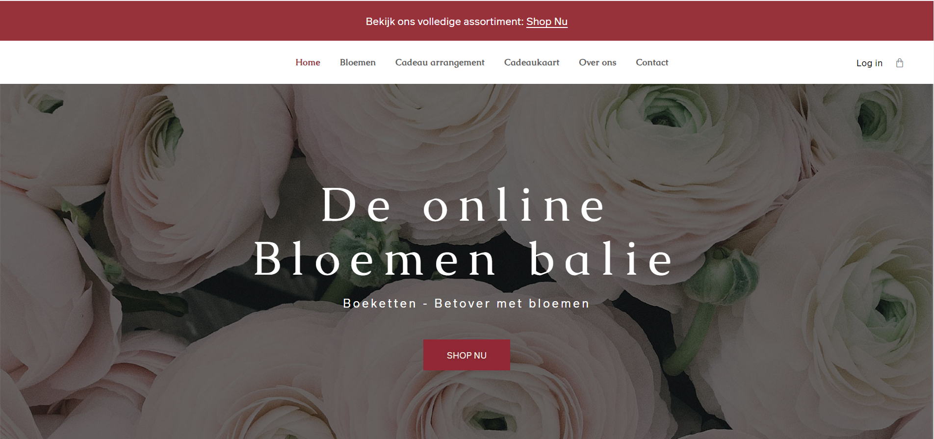Navigate to Over ons
This screenshot has height=439, width=934.
click(x=597, y=62)
